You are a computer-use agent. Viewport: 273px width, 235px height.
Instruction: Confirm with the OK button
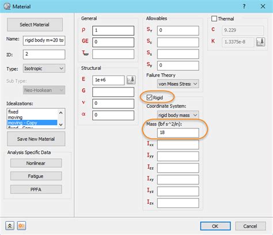click(x=215, y=226)
